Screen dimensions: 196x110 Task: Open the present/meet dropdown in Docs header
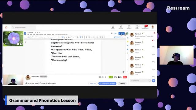coord(116,33)
